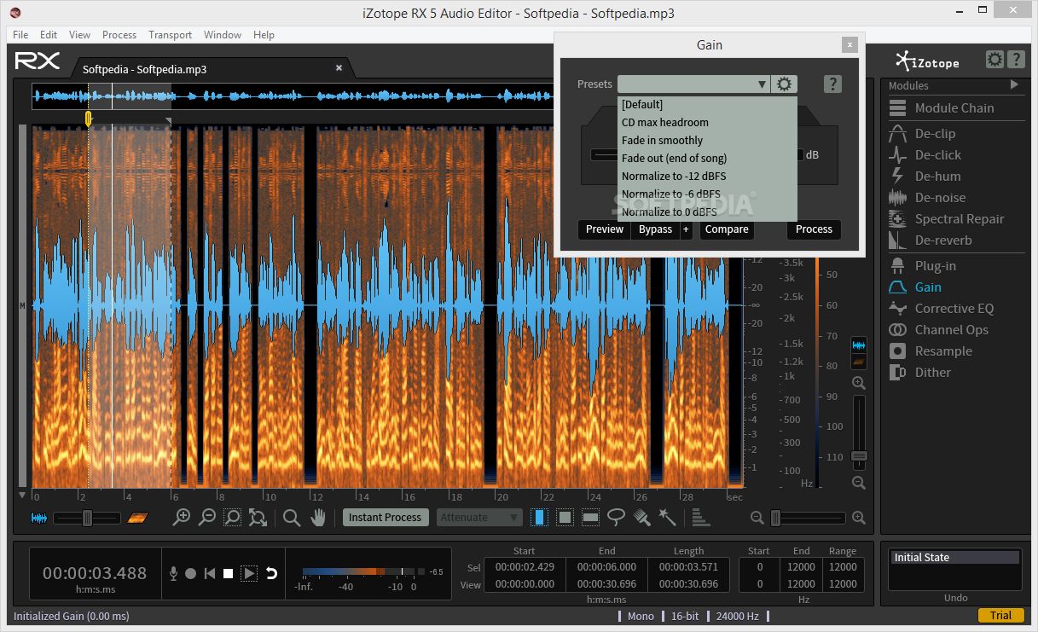Select the Time-frequency selection tool
This screenshot has width=1038, height=632.
pyautogui.click(x=565, y=517)
